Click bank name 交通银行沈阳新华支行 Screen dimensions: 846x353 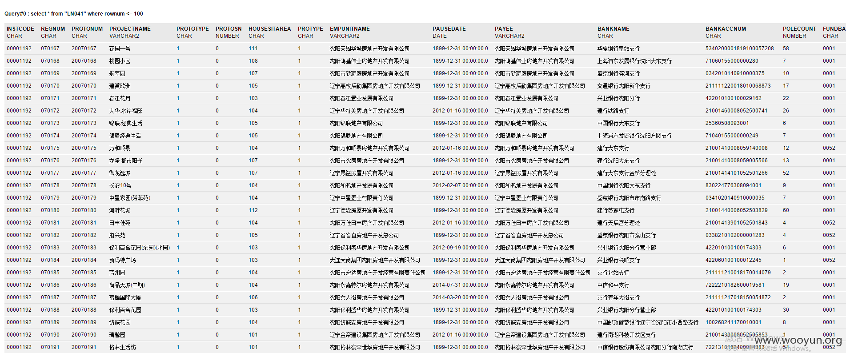[x=624, y=86]
